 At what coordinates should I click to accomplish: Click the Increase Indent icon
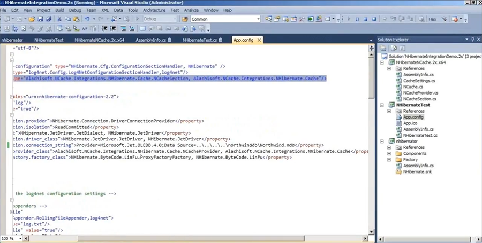tap(113, 28)
